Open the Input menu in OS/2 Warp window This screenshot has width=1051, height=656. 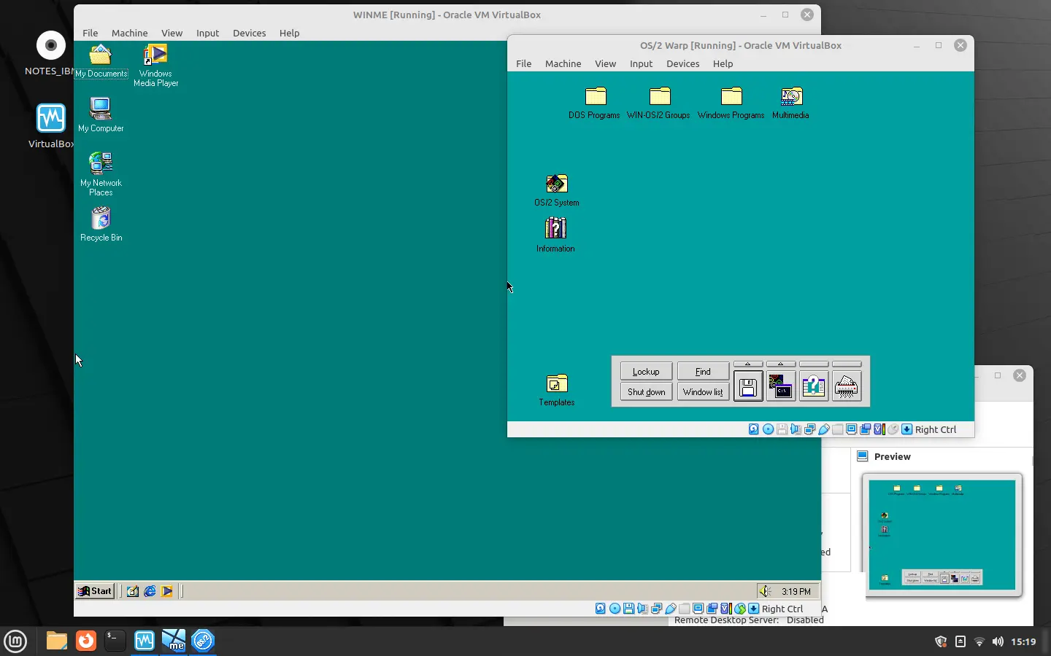coord(642,63)
